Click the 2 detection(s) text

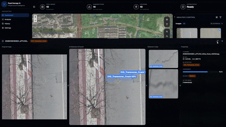click(x=187, y=82)
